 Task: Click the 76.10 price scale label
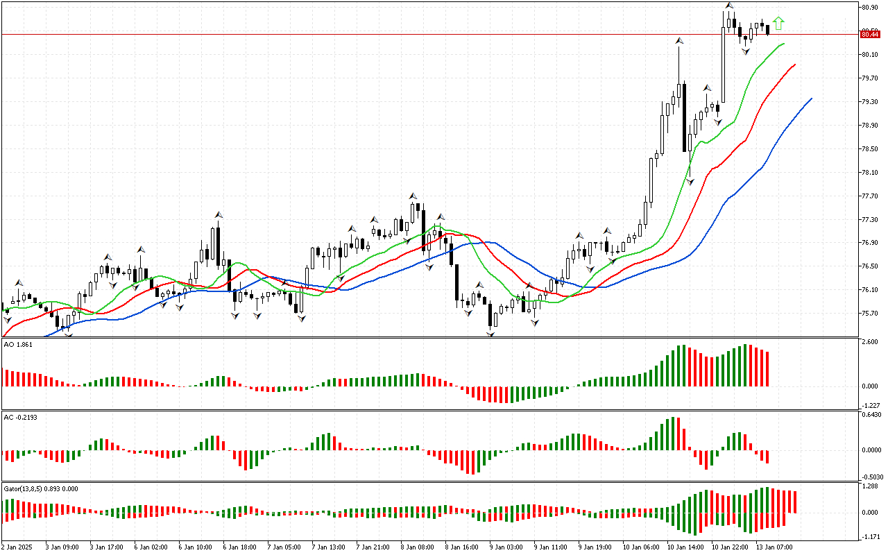tap(869, 290)
